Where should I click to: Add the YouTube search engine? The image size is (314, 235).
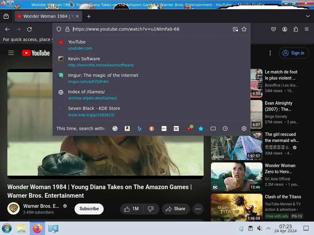pyautogui.click(x=189, y=128)
